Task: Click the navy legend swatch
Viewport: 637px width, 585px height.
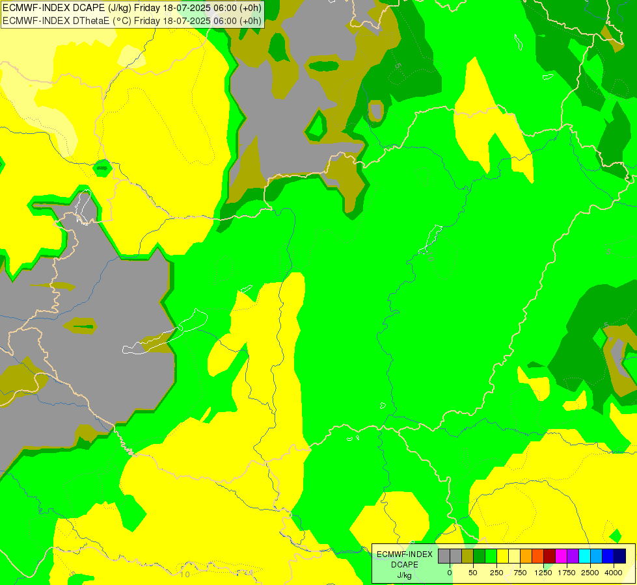Action: tap(619, 556)
